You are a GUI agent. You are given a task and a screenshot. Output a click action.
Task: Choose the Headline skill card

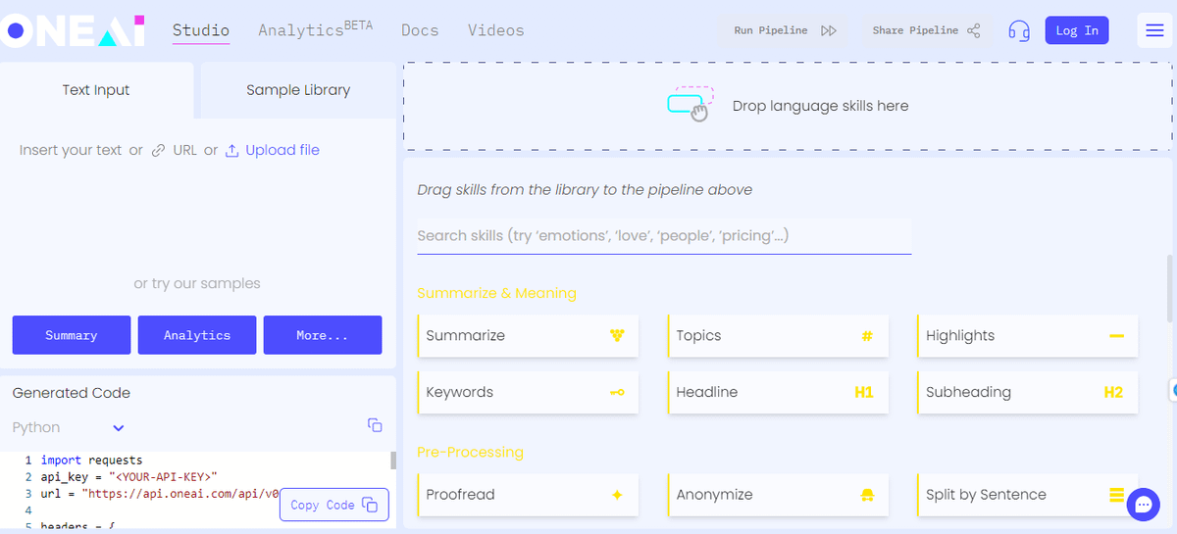(778, 393)
